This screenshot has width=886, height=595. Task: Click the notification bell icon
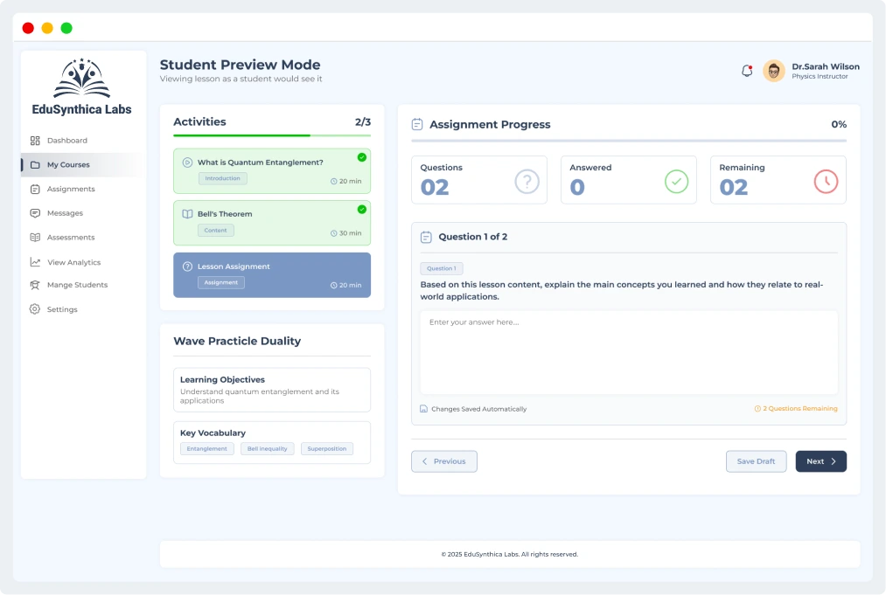pyautogui.click(x=747, y=72)
